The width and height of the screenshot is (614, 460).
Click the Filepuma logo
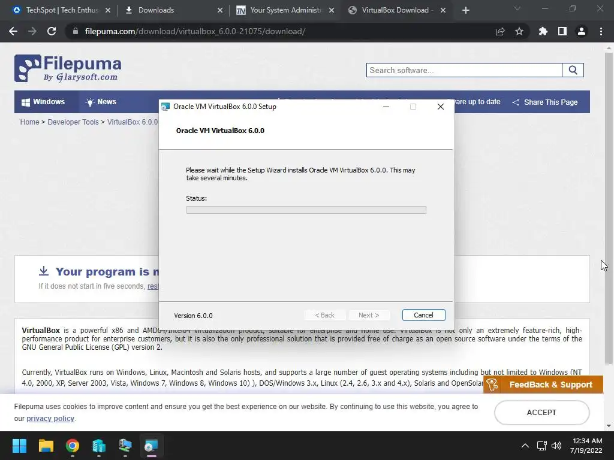(68, 68)
